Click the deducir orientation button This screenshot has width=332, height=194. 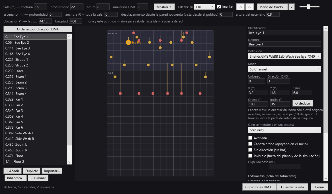click(303, 103)
